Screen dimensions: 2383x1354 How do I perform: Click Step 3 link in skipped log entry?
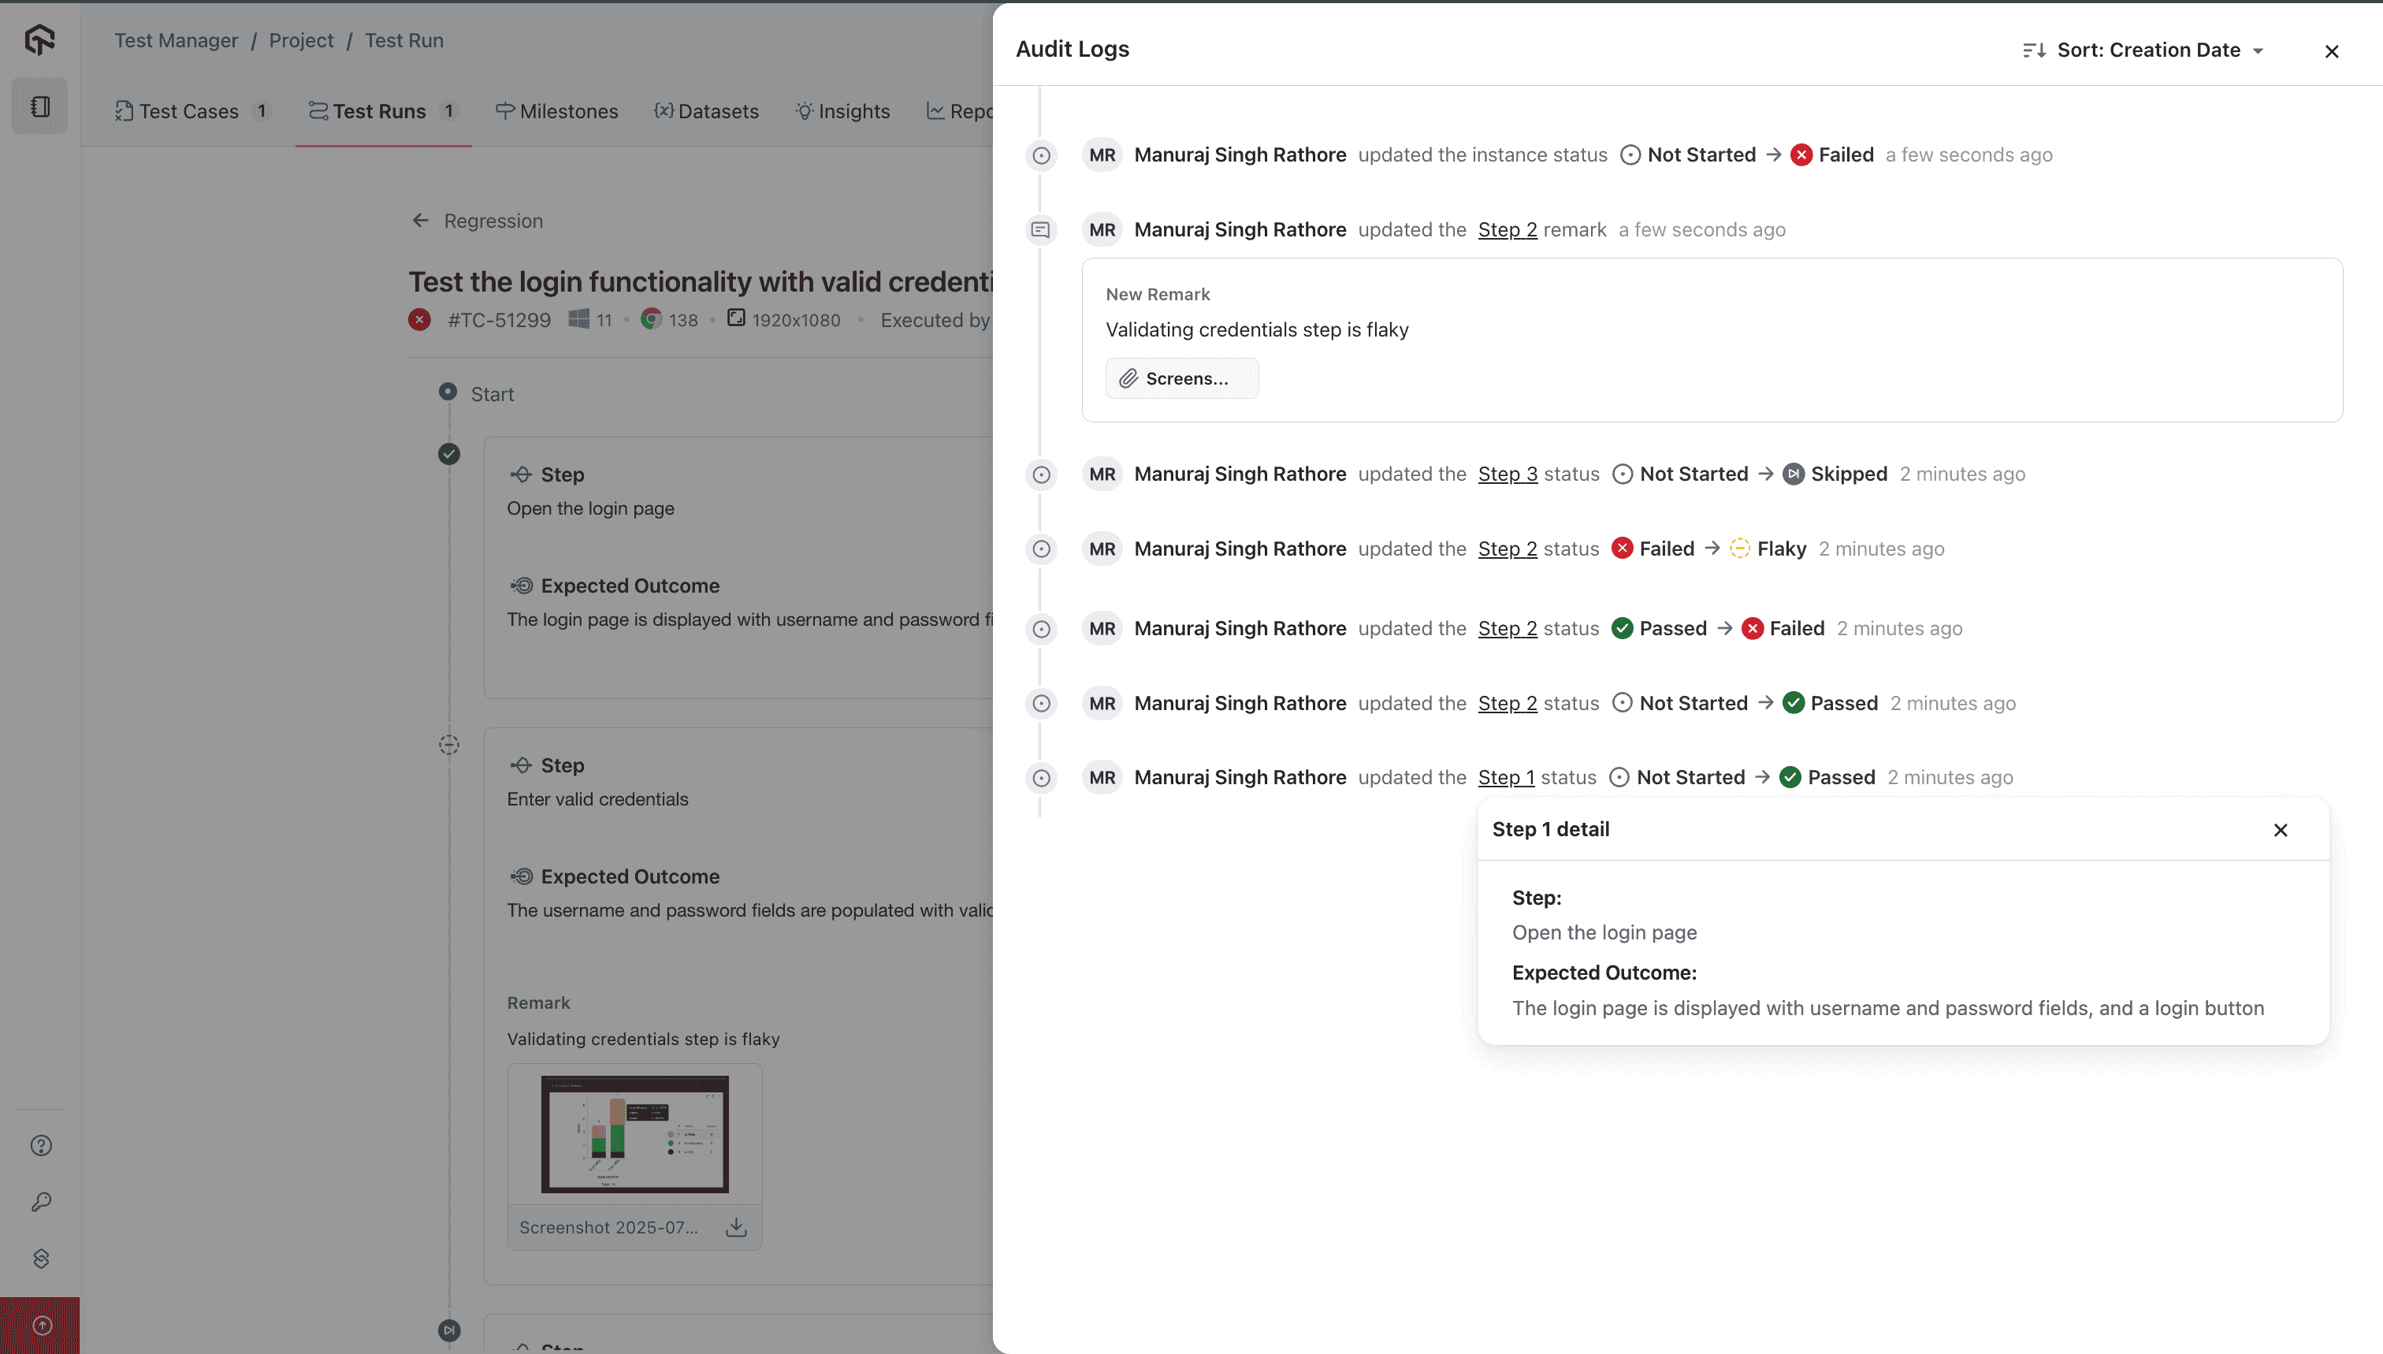[x=1507, y=474]
